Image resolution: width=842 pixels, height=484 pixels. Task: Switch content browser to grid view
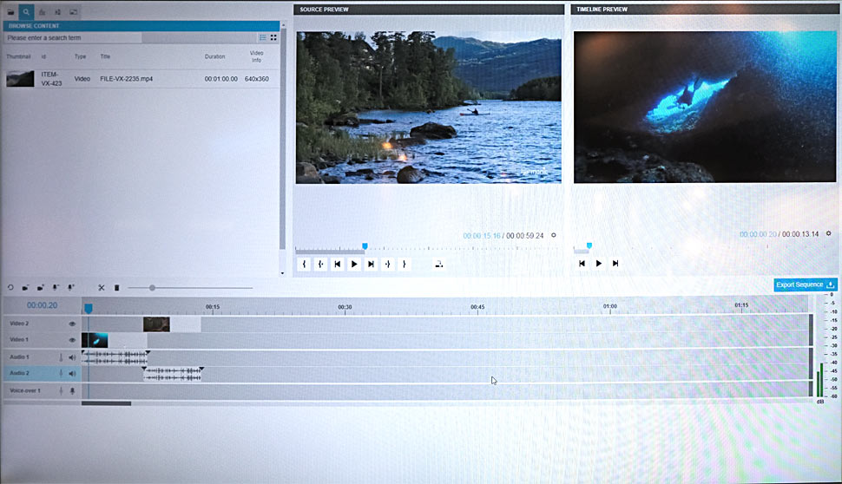coord(273,38)
